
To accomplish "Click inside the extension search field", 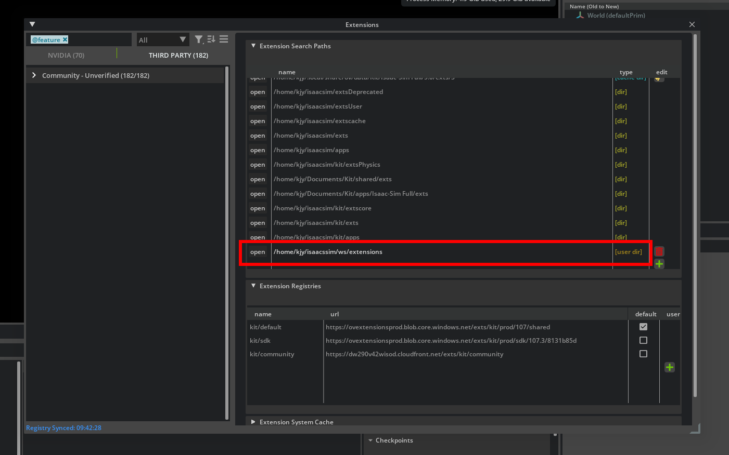I will click(99, 40).
